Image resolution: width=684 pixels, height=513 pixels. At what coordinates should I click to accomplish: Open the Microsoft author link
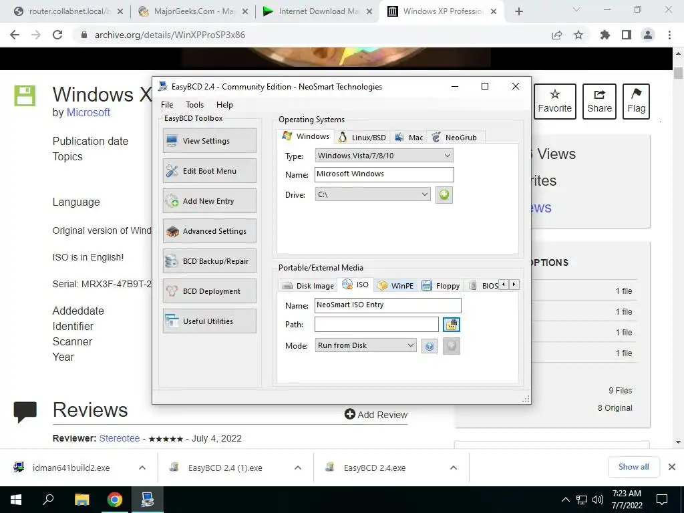point(88,112)
